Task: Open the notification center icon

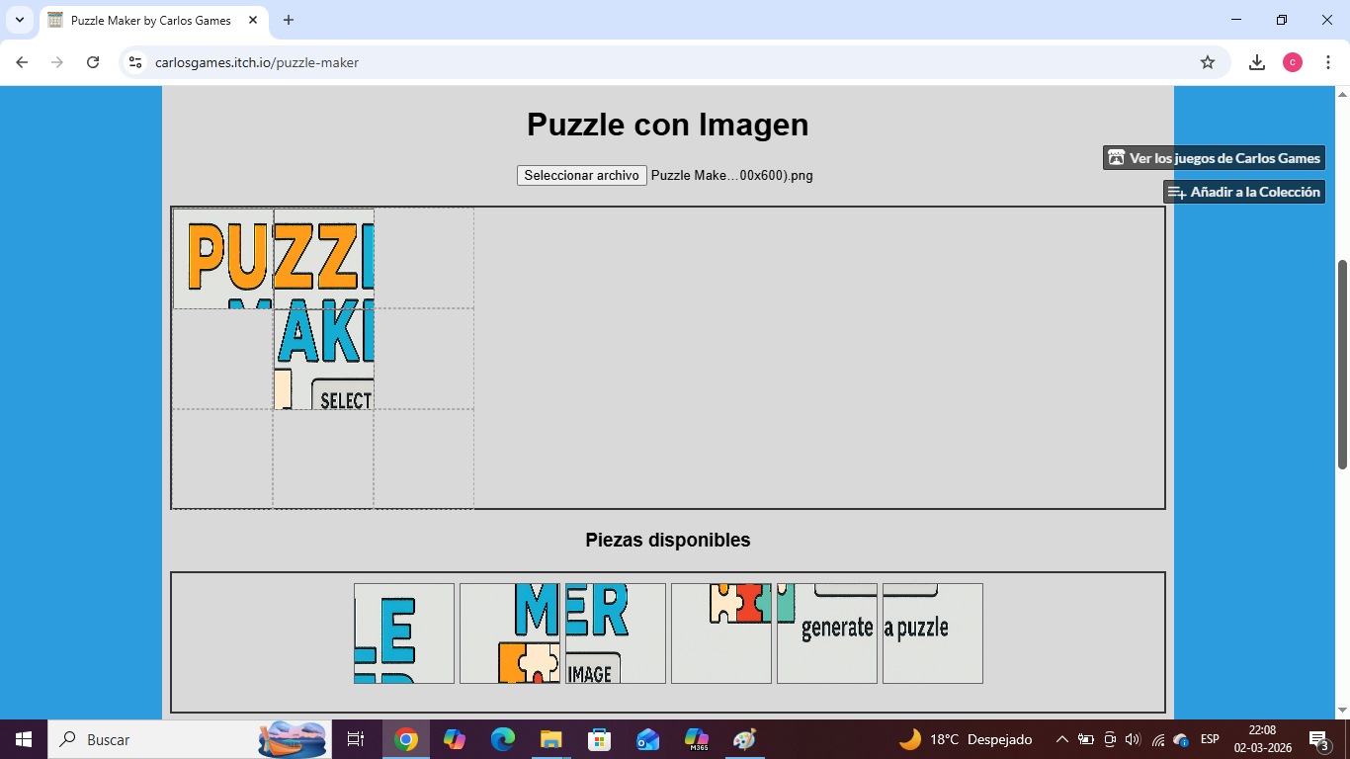Action: [1318, 739]
